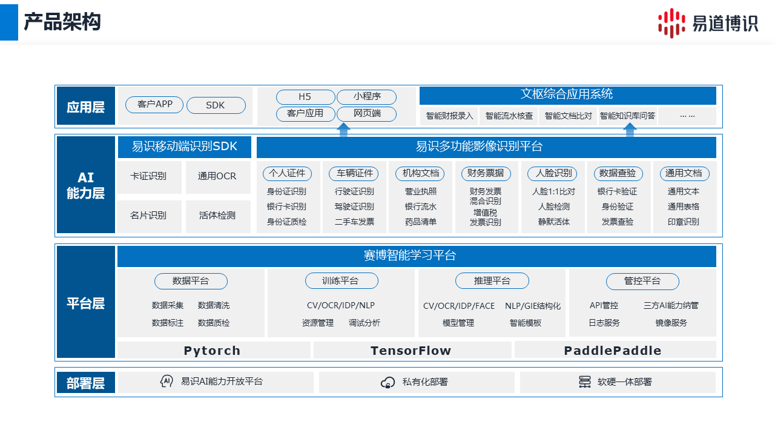
Task: Click the server icon beside 软硬一体部署
Action: (584, 382)
